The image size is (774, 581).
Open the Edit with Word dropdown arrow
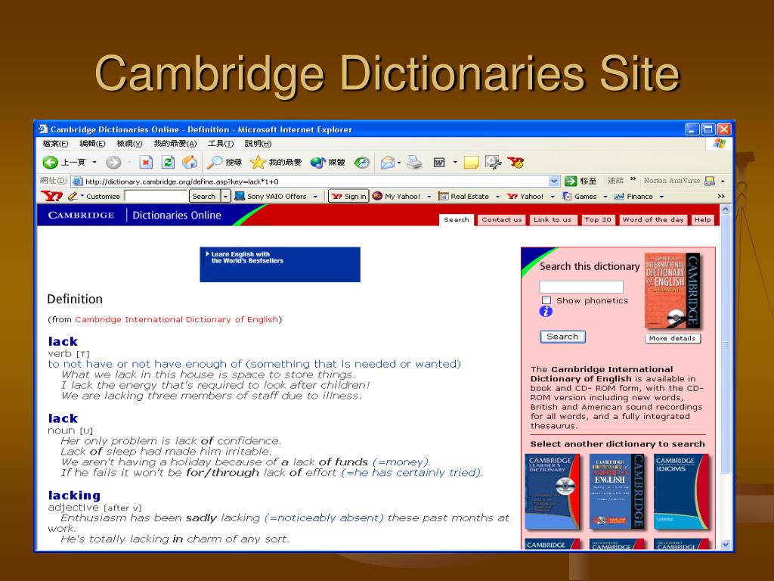455,162
